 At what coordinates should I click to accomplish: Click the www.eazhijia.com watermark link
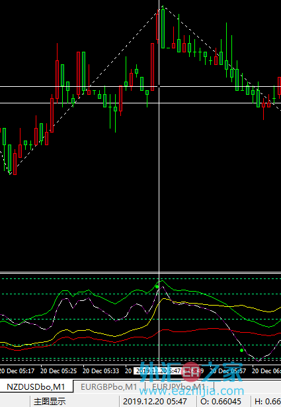click(192, 391)
